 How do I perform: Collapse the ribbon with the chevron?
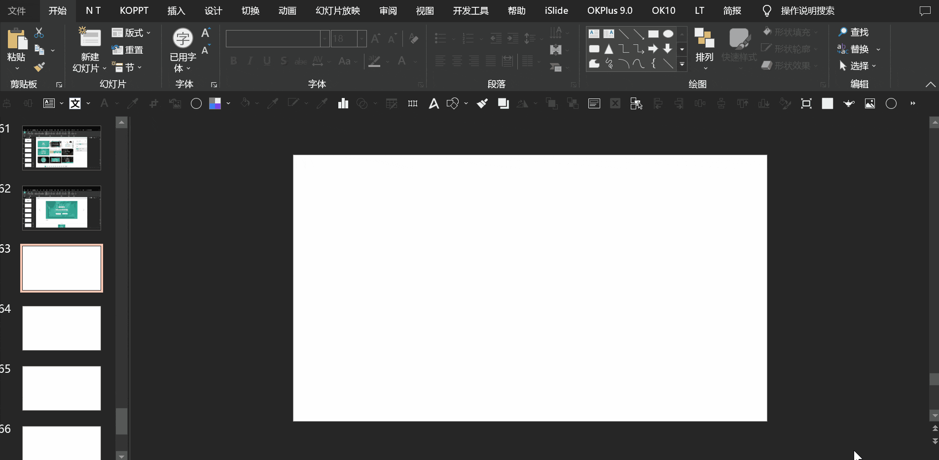click(x=930, y=84)
